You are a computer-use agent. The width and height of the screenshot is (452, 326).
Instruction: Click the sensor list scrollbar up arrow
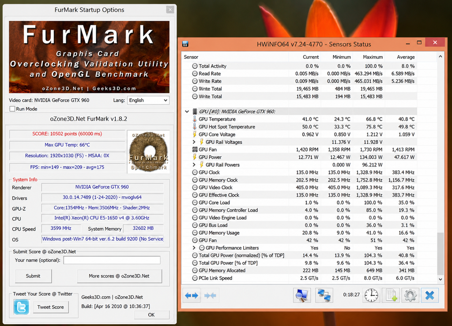point(440,57)
